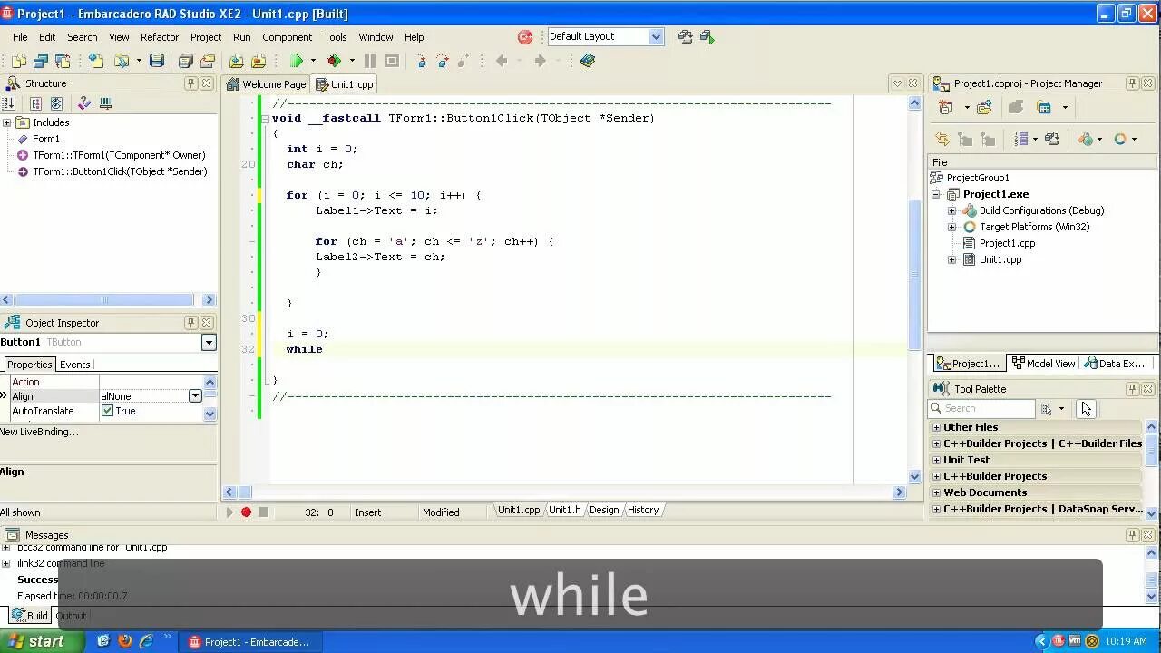Image resolution: width=1161 pixels, height=653 pixels.
Task: Collapse Project1.exe node in Project Manager
Action: 936,194
